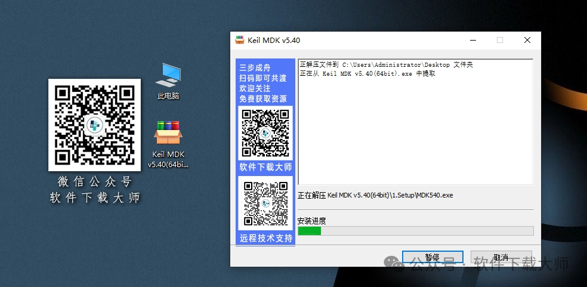Click the WinRAR icon in the title bar

(240, 40)
